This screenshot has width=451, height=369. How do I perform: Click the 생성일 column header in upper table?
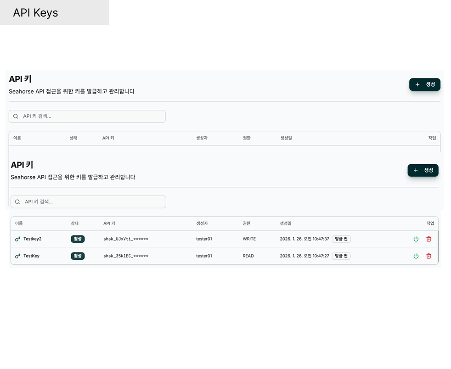(286, 138)
